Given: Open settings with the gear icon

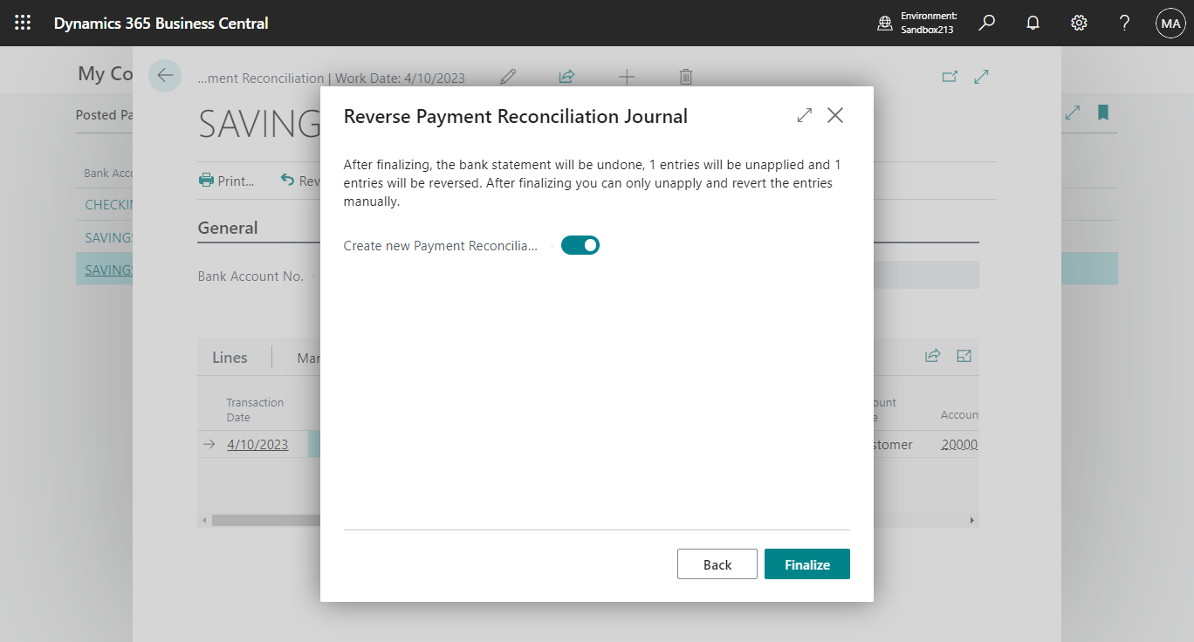Looking at the screenshot, I should click(x=1079, y=23).
